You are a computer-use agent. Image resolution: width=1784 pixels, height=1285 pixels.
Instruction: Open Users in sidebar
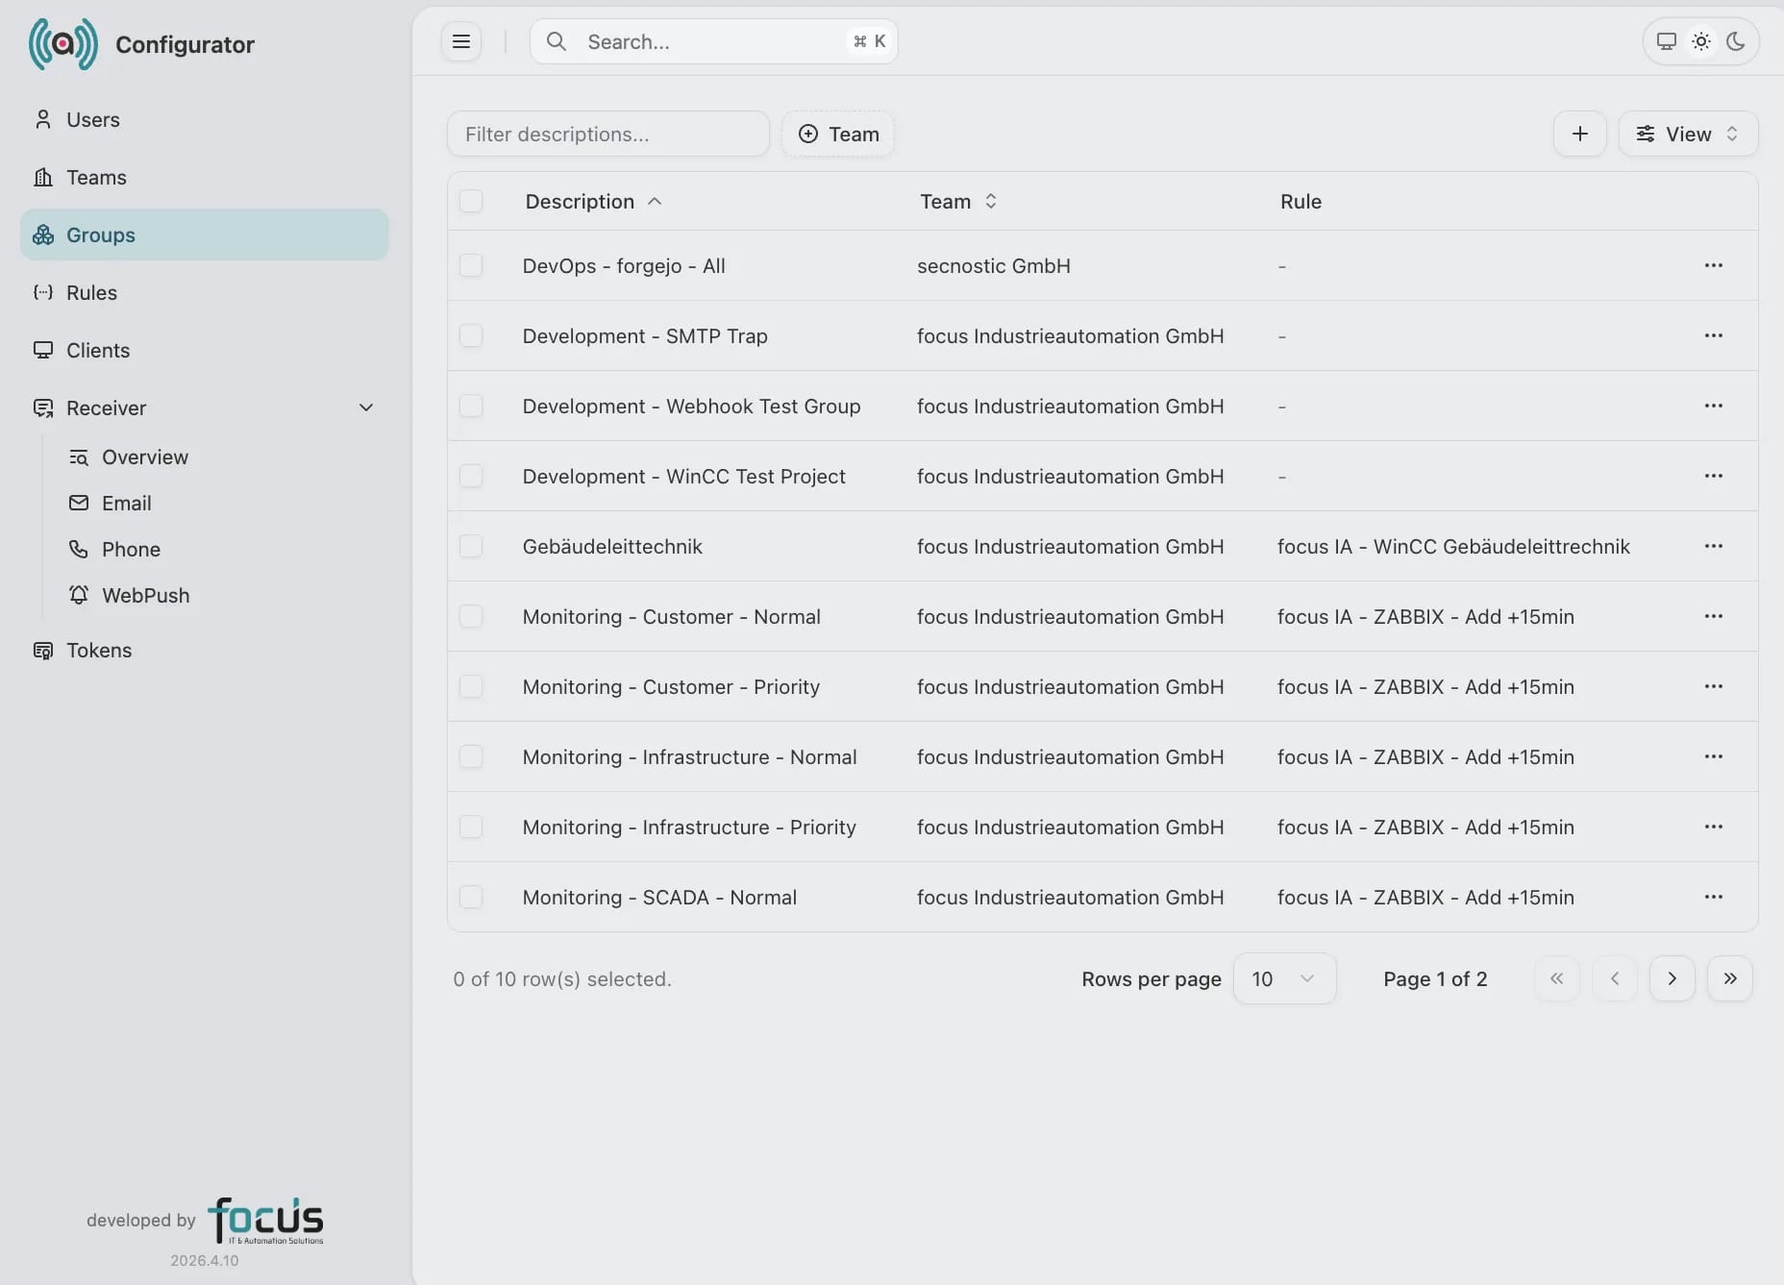pos(205,119)
